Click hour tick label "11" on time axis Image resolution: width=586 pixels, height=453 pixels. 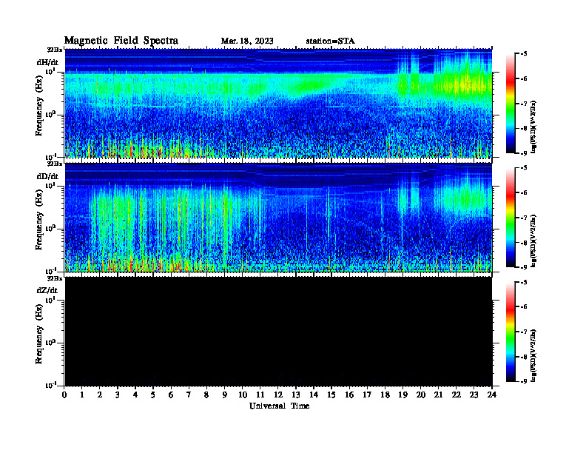[x=260, y=395]
